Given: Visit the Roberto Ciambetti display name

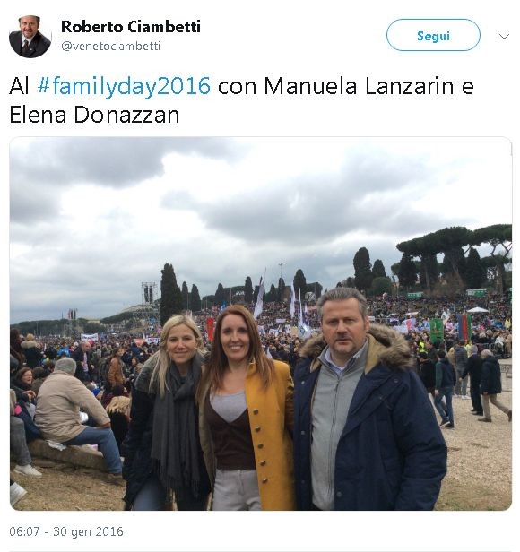Looking at the screenshot, I should (x=131, y=27).
